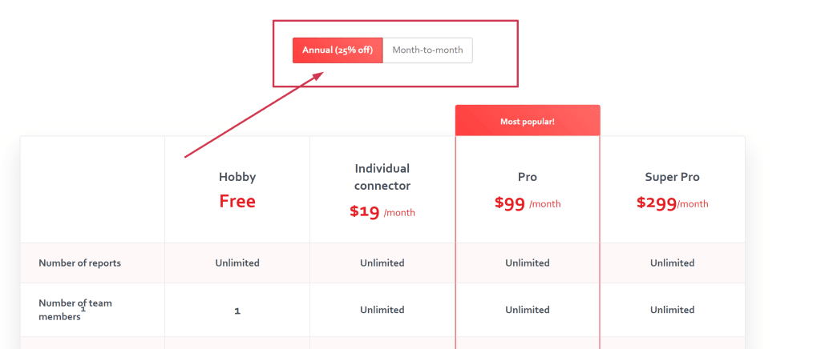Click Super Pro's Unlimited reports cell
Image resolution: width=821 pixels, height=349 pixels.
coord(673,263)
